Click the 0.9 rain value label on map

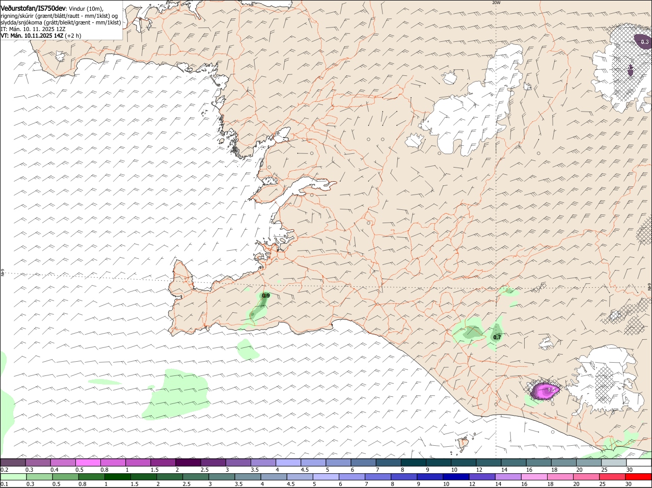[x=266, y=295]
